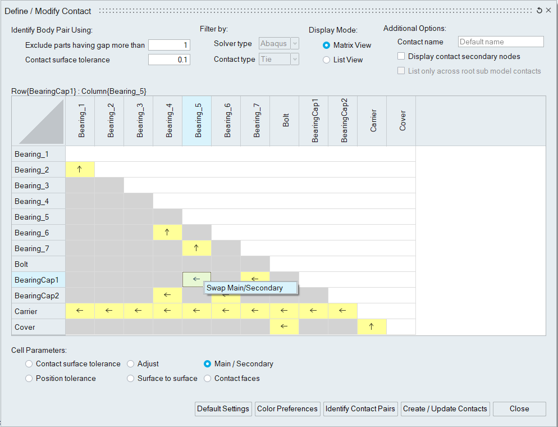Image resolution: width=558 pixels, height=427 pixels.
Task: Click the left arrow at BearingCap2 row, Bearing_4 column
Action: [167, 296]
